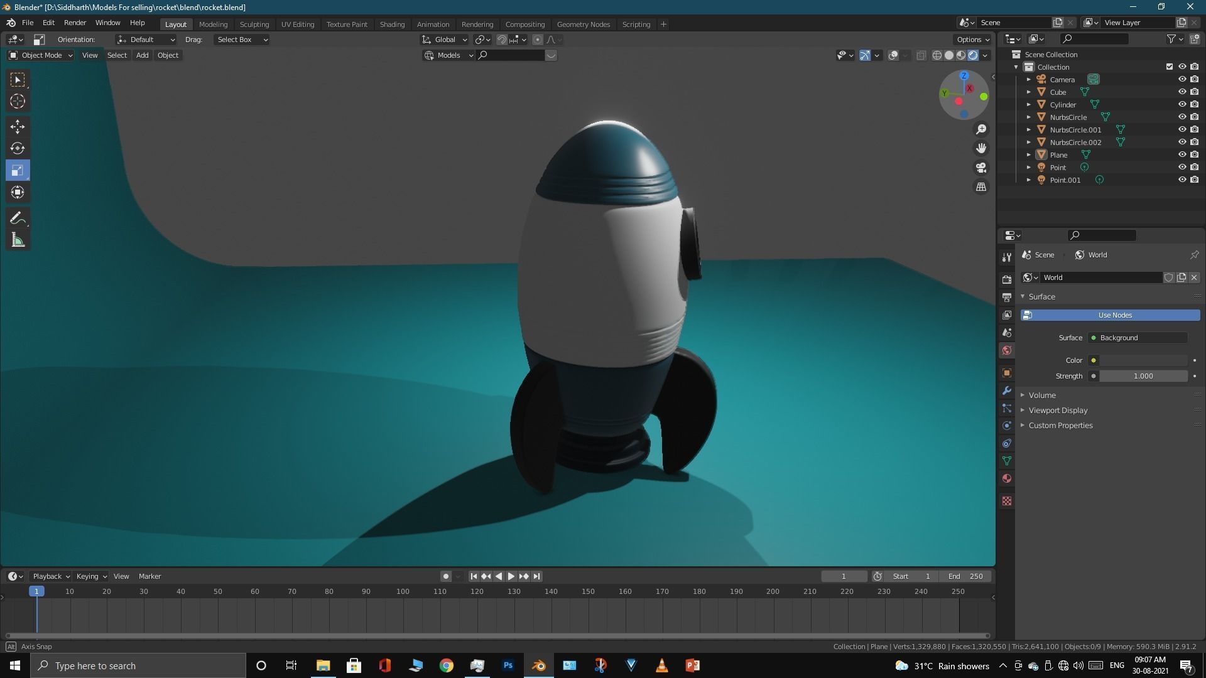This screenshot has height=678, width=1206.
Task: Expand the Cylinder tree item
Action: click(1028, 105)
